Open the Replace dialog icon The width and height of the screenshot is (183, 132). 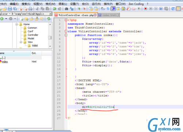(x=72, y=9)
